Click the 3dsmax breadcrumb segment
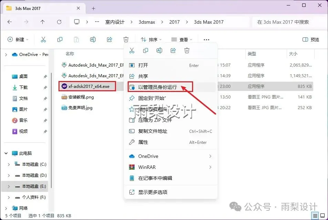 pyautogui.click(x=147, y=22)
